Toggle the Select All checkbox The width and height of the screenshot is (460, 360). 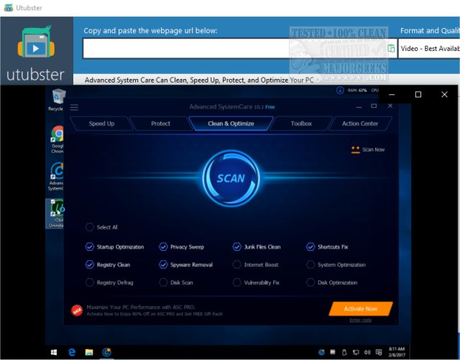[89, 227]
